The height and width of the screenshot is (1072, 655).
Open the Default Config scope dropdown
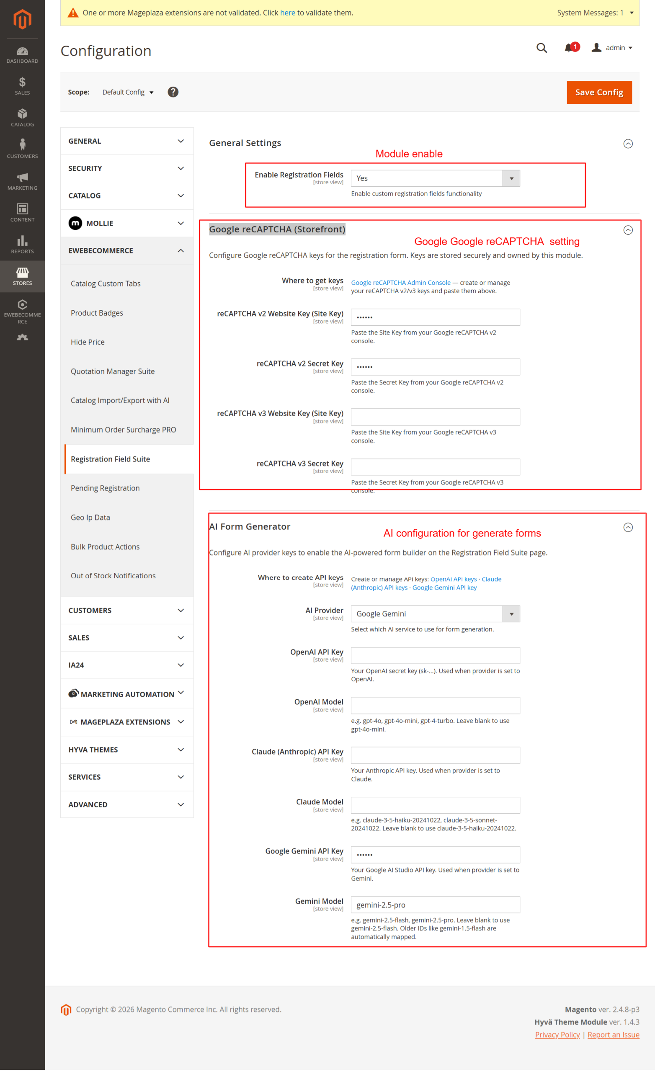click(x=127, y=92)
